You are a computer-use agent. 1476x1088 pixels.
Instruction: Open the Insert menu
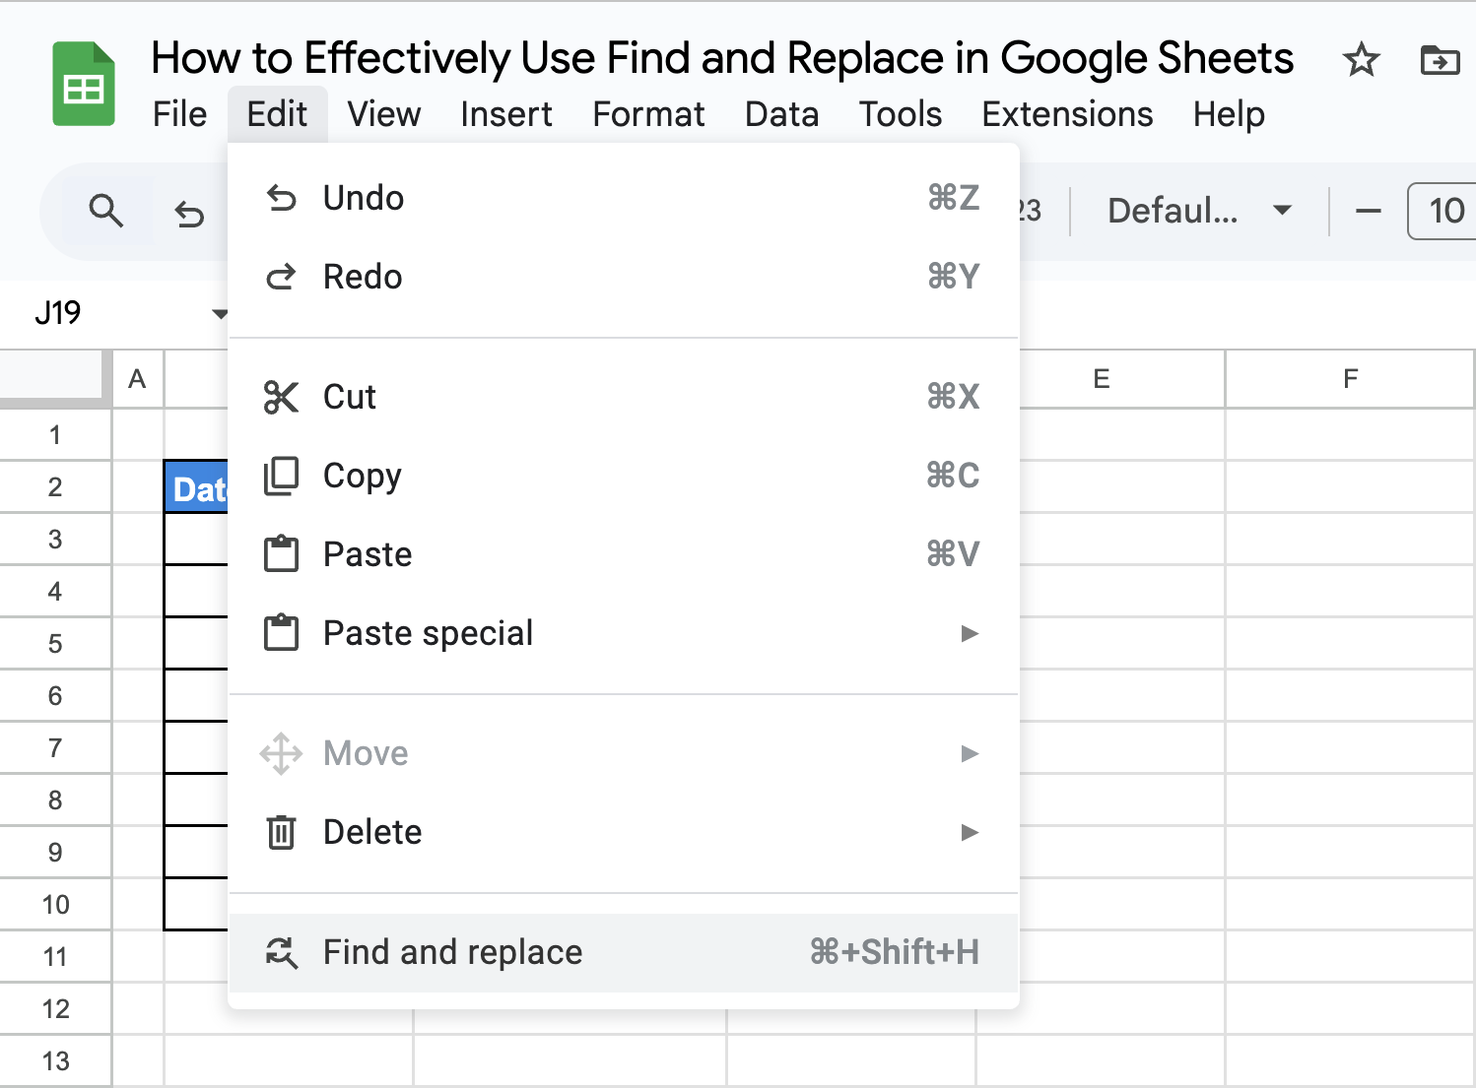(506, 114)
